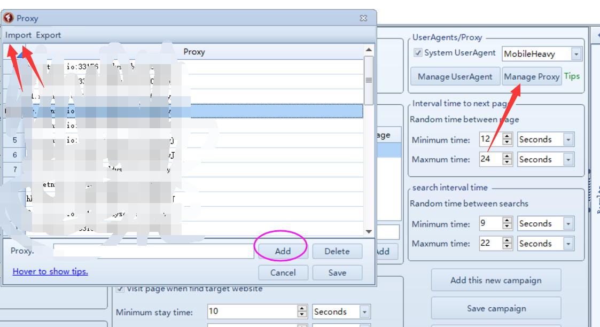Click the Add proxy button
Viewport: 600px width, 327px height.
coord(283,251)
